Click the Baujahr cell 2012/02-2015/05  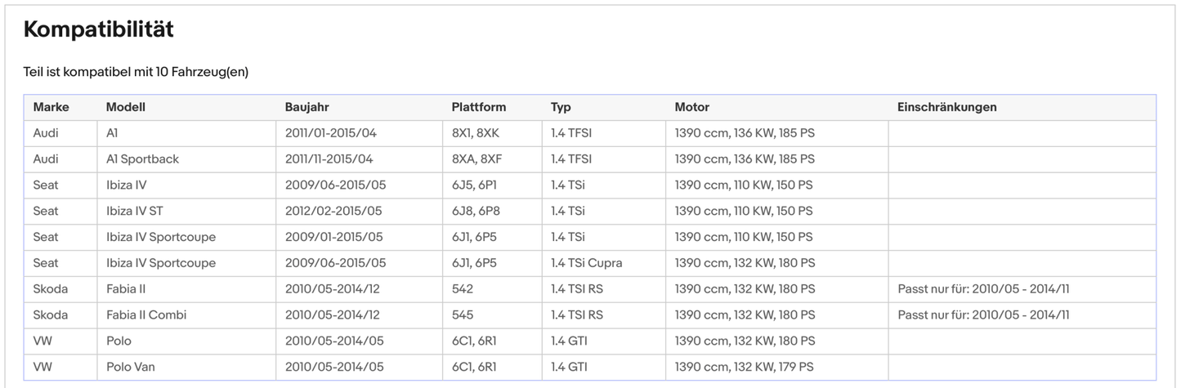pos(333,211)
